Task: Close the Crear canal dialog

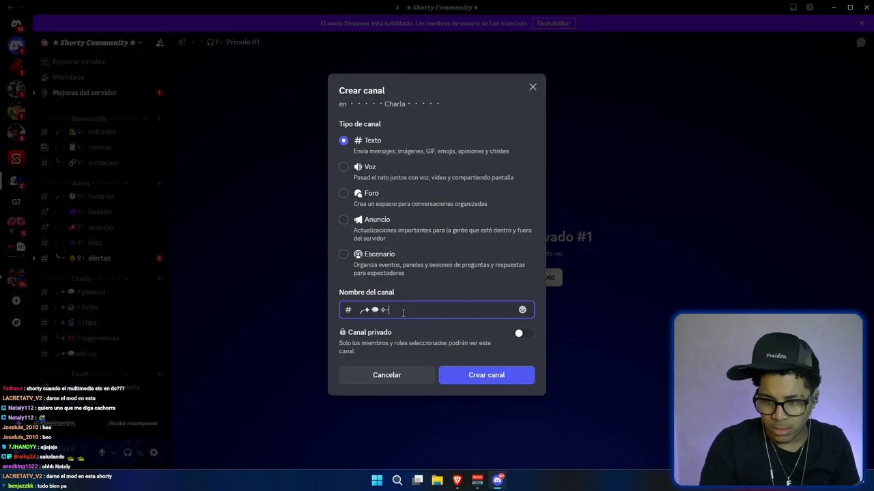Action: 533,87
